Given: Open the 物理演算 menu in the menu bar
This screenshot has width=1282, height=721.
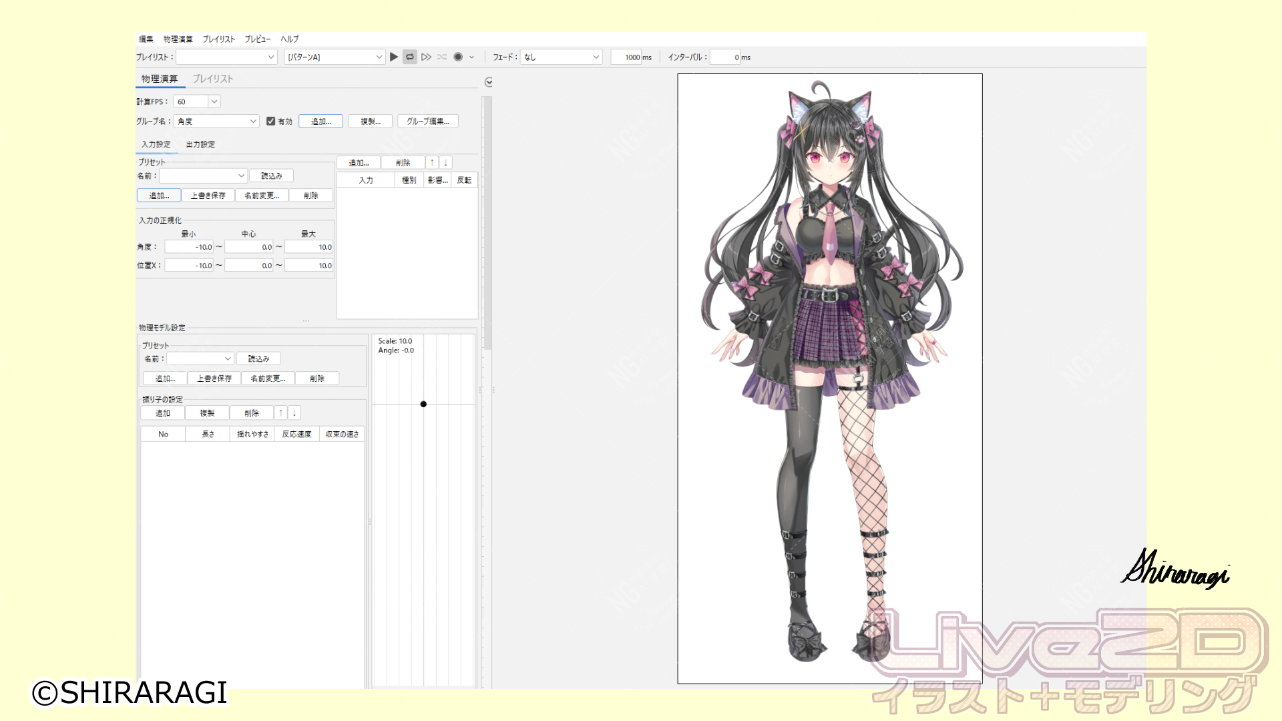Looking at the screenshot, I should 178,39.
